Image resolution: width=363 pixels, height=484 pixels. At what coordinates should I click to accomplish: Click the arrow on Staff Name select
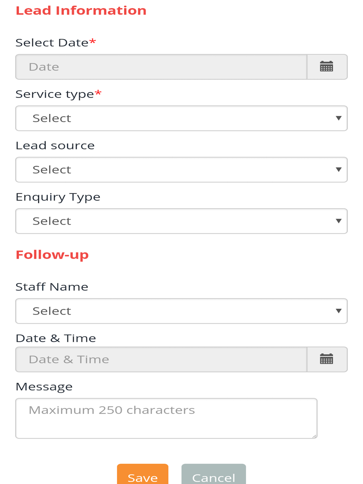click(338, 311)
